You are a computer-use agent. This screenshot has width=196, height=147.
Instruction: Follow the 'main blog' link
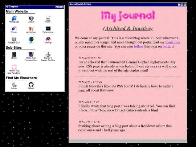point(173,42)
